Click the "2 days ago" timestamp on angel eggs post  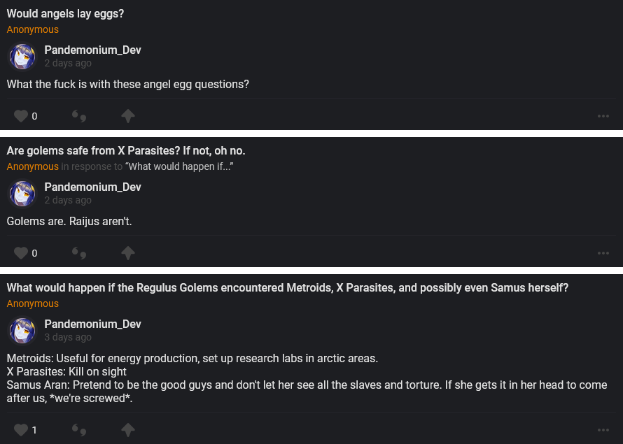click(68, 63)
